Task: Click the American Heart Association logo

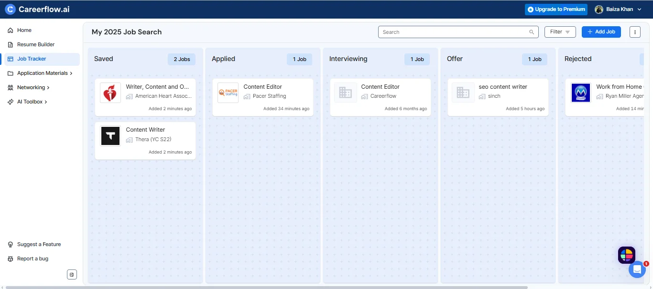Action: click(110, 93)
